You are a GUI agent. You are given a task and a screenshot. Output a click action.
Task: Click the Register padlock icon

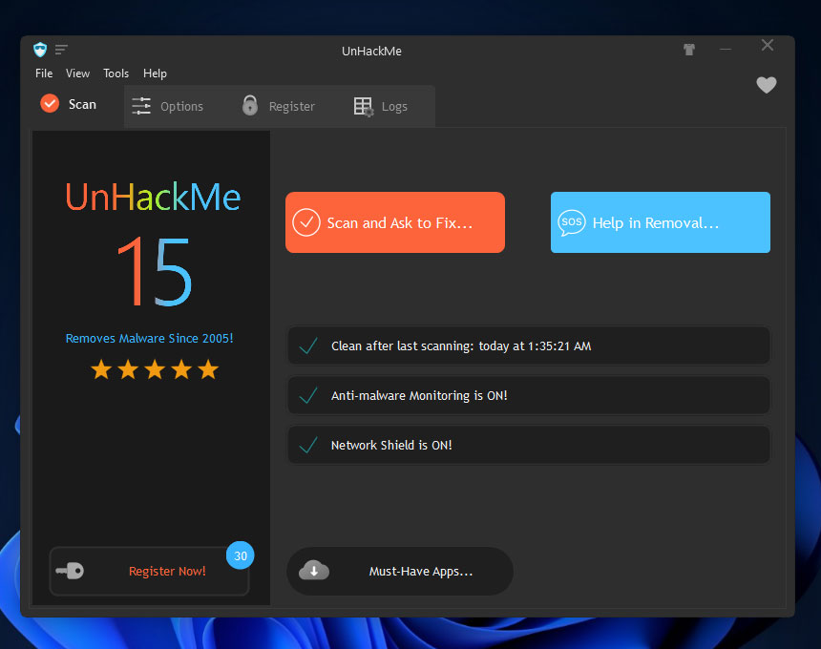[x=250, y=105]
